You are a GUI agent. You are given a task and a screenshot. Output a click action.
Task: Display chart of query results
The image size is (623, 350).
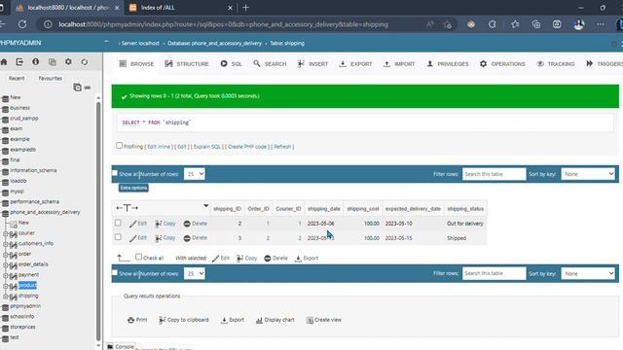tap(275, 320)
